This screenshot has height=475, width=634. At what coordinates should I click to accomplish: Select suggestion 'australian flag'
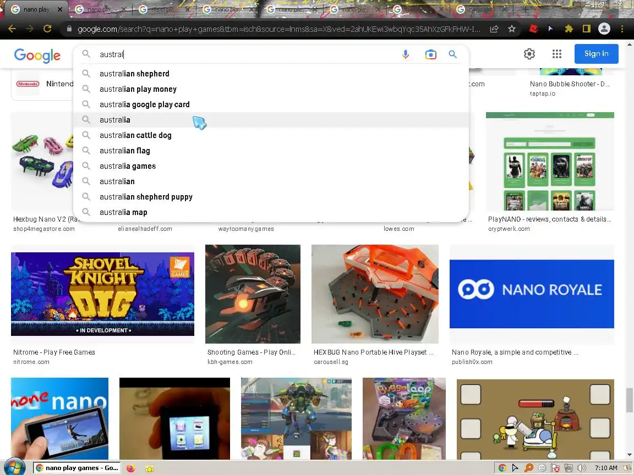[271, 151]
